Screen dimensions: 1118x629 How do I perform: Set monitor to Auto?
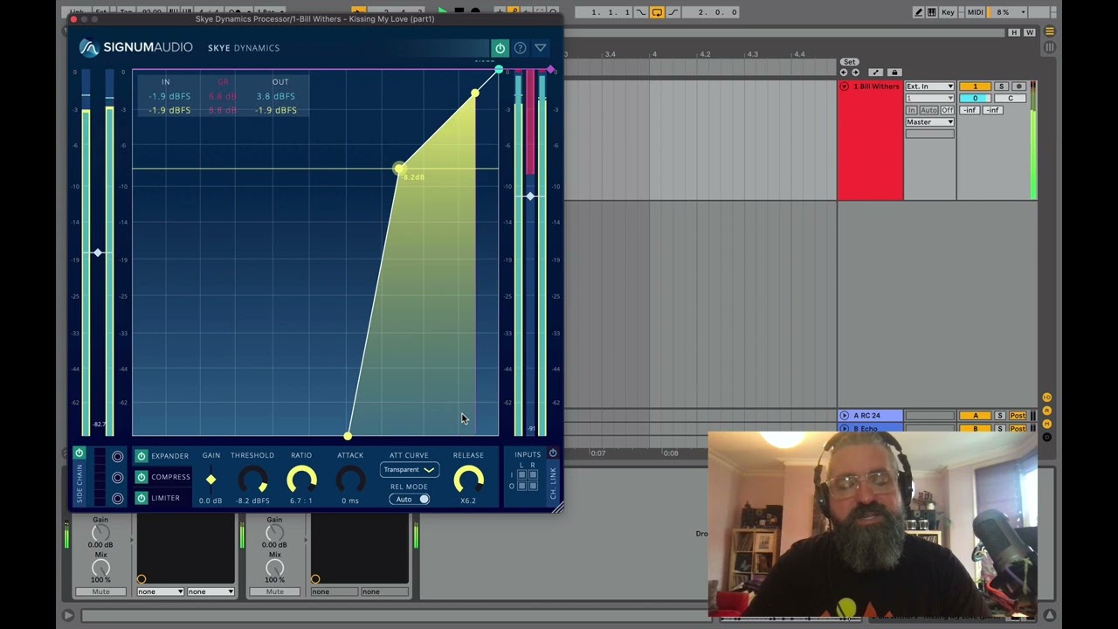point(928,110)
